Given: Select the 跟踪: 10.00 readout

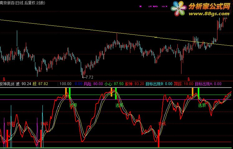Looking at the screenshot, I should 183,84.
